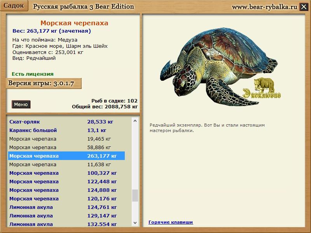This screenshot has width=311, height=233.
Task: Open the Горячие клавиши link
Action: [x=171, y=222]
